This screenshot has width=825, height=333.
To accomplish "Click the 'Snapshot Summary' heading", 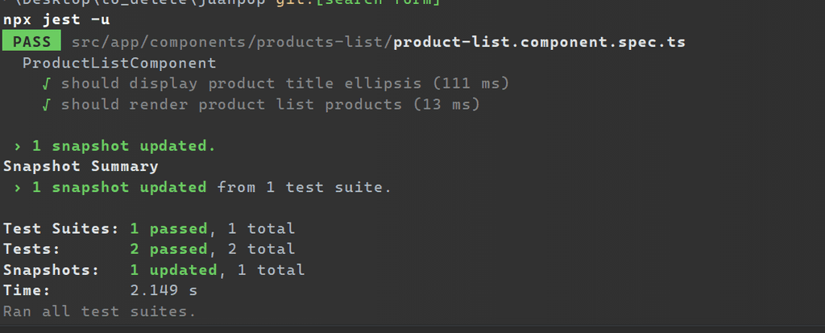I will tap(81, 167).
